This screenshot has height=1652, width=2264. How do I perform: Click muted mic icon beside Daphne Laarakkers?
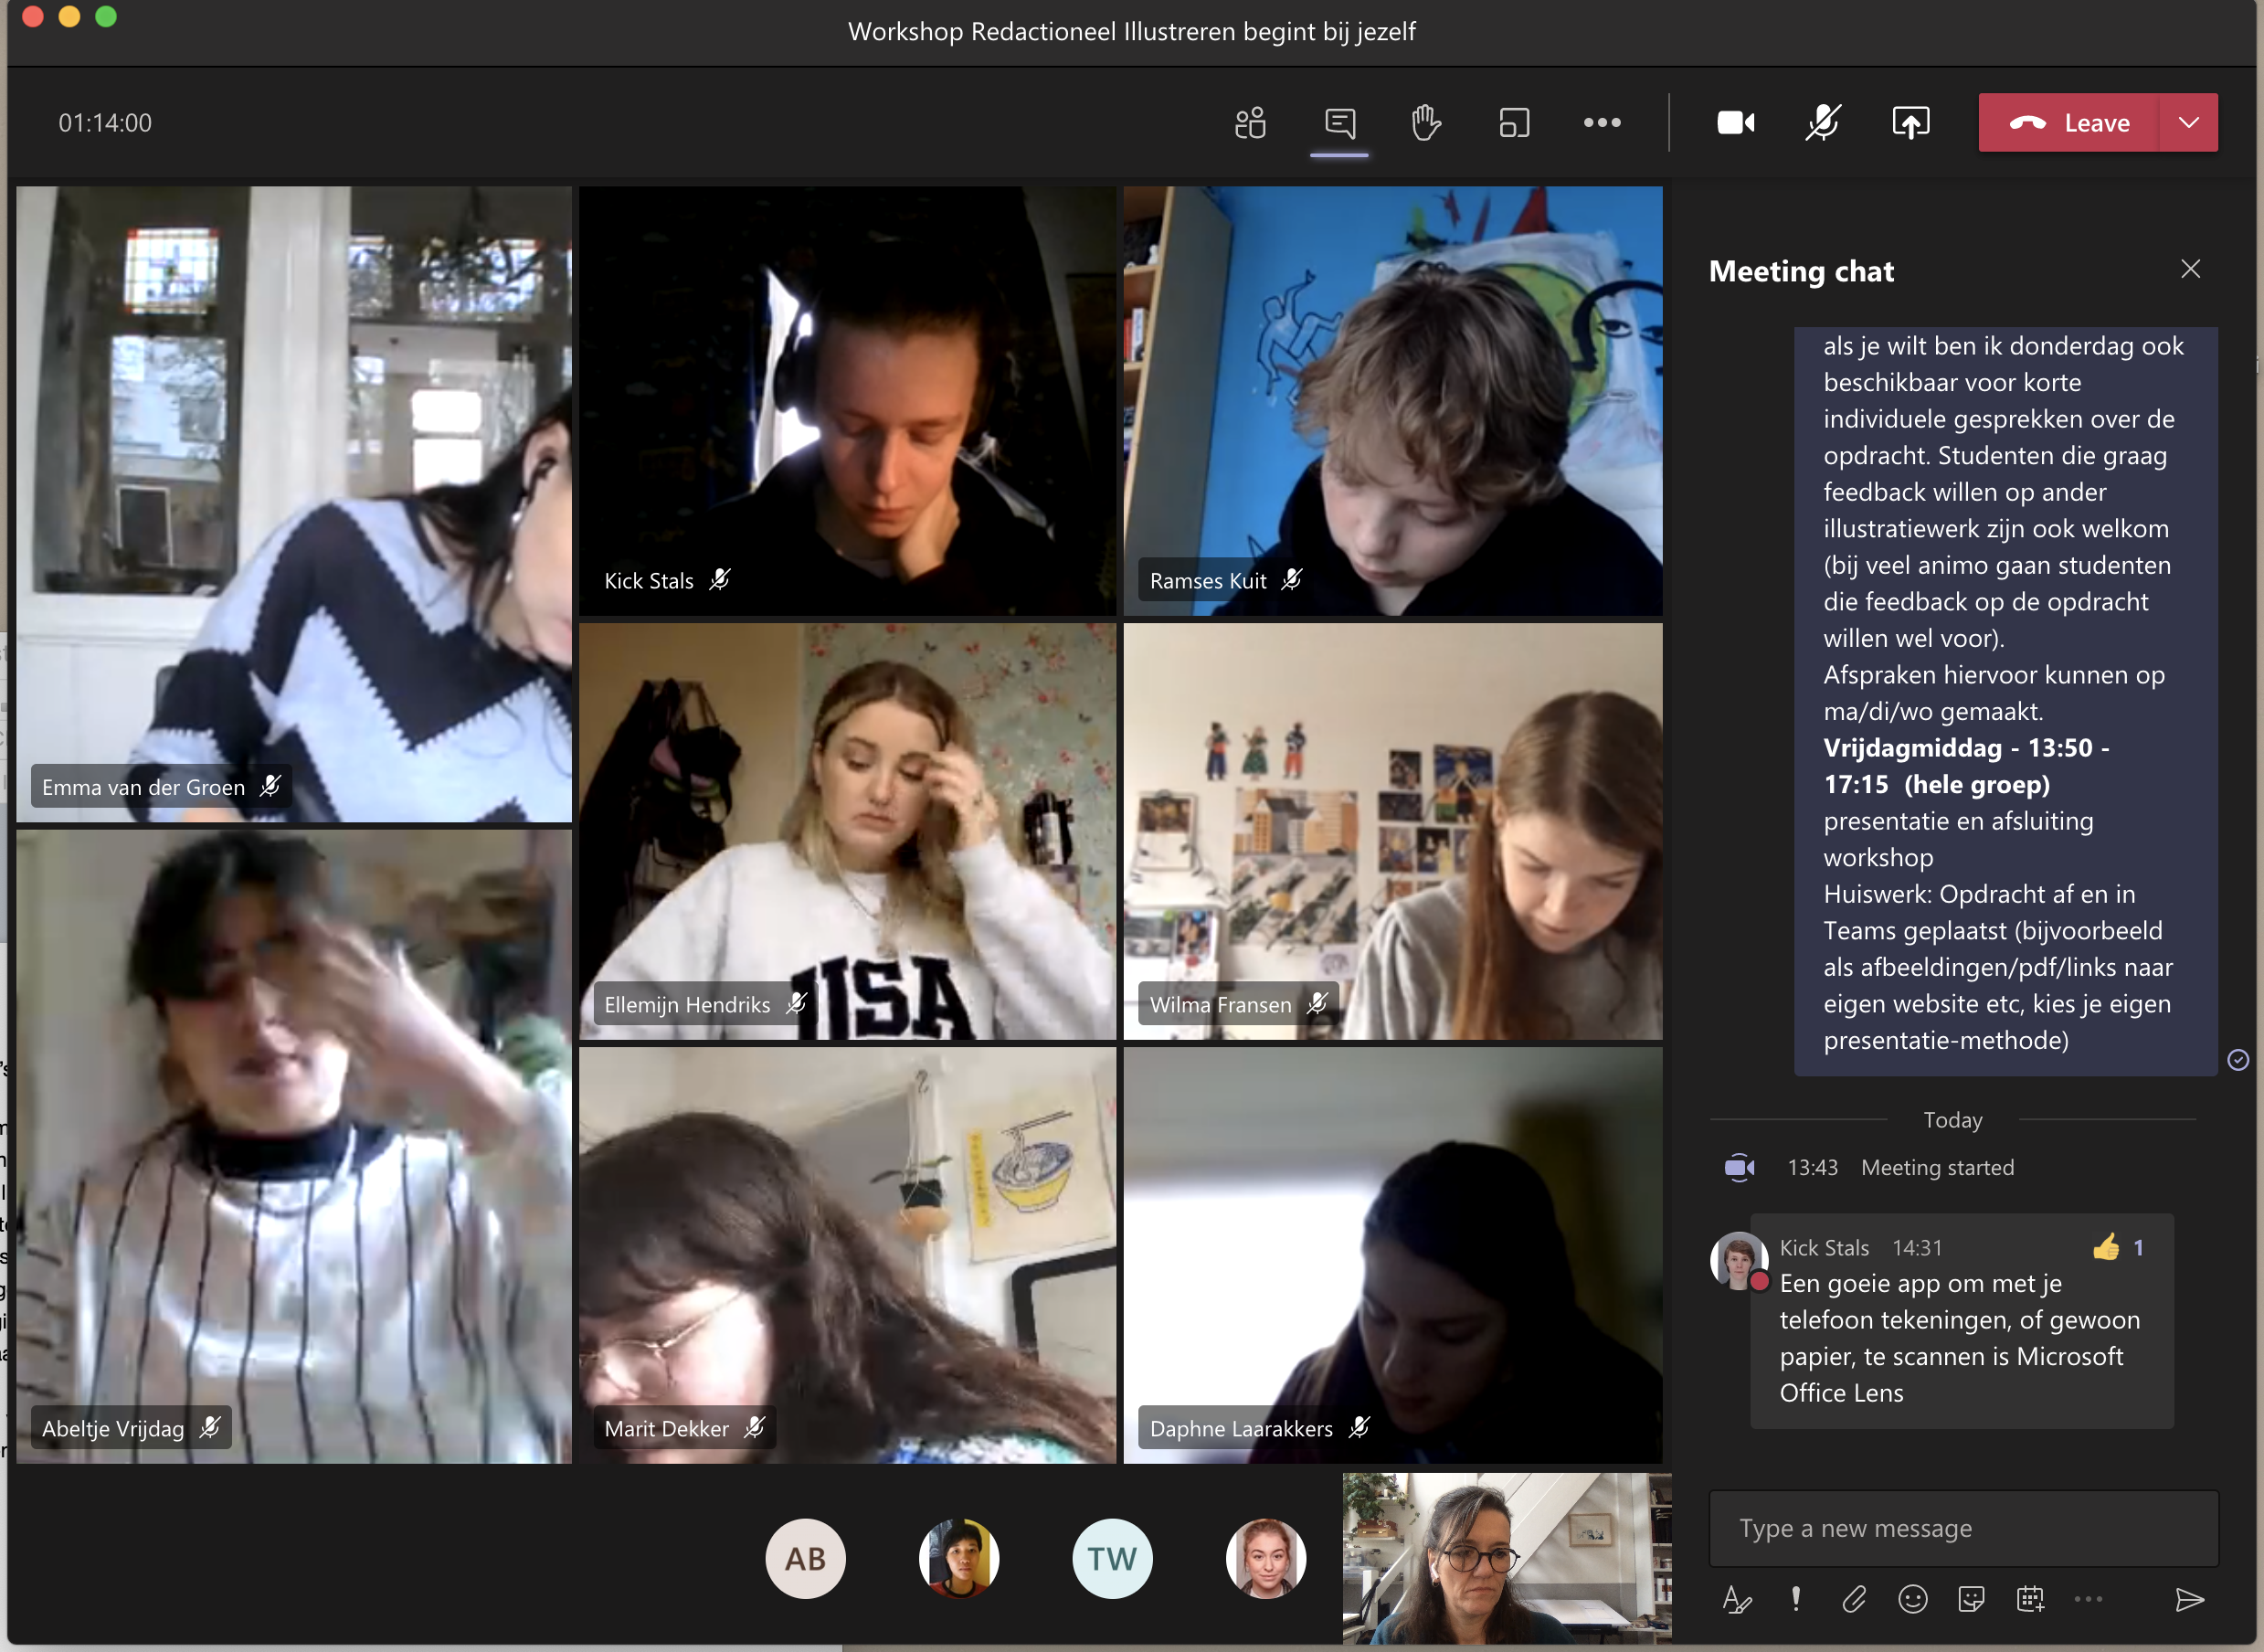coord(1358,1428)
